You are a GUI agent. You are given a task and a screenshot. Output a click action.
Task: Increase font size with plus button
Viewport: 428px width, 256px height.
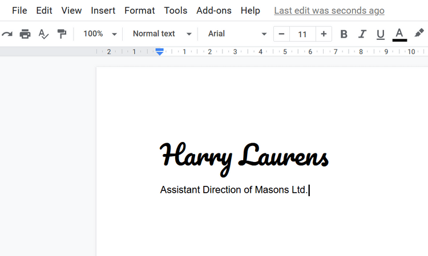[x=324, y=34]
